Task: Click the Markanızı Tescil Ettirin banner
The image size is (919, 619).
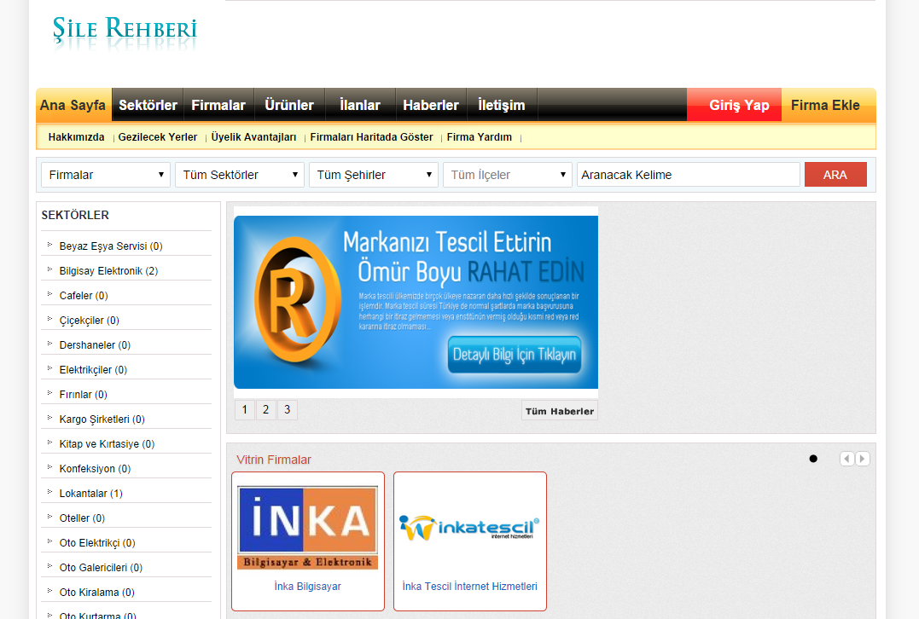Action: (416, 302)
